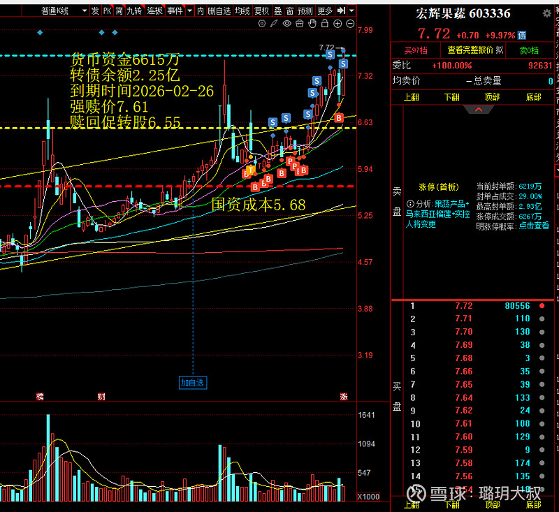
Task: Toggle the chart lock icon
Action: [325, 24]
